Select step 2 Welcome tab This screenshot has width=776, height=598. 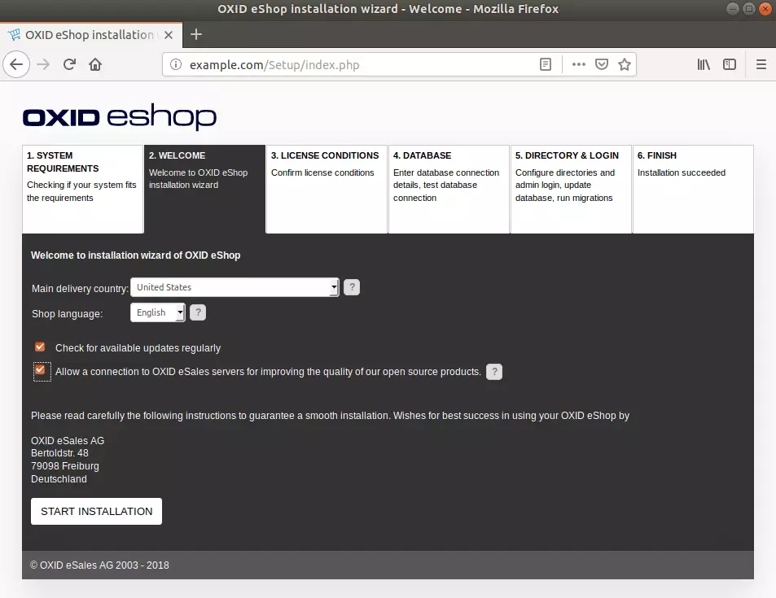tap(204, 189)
